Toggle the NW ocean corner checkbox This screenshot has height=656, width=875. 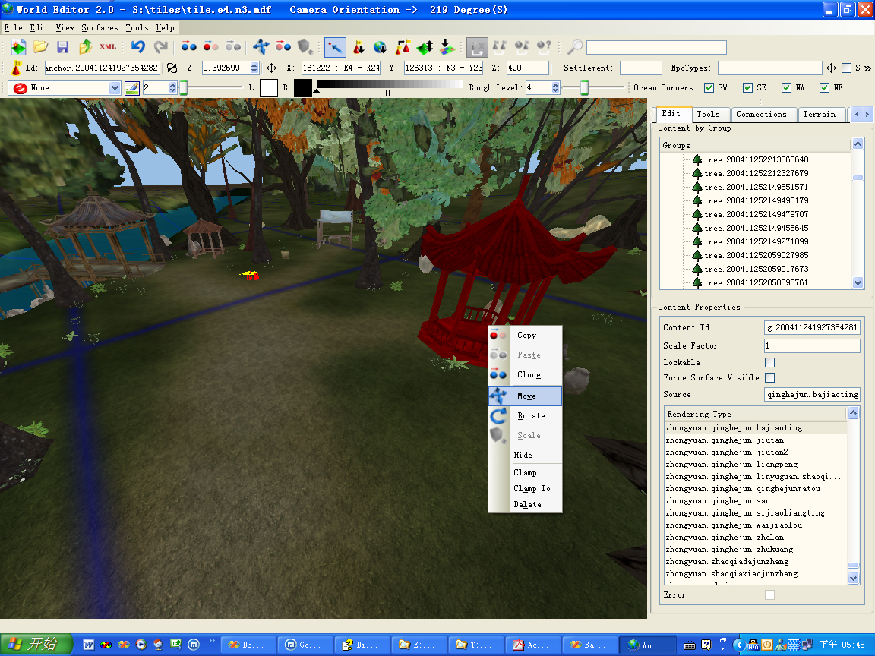[786, 87]
